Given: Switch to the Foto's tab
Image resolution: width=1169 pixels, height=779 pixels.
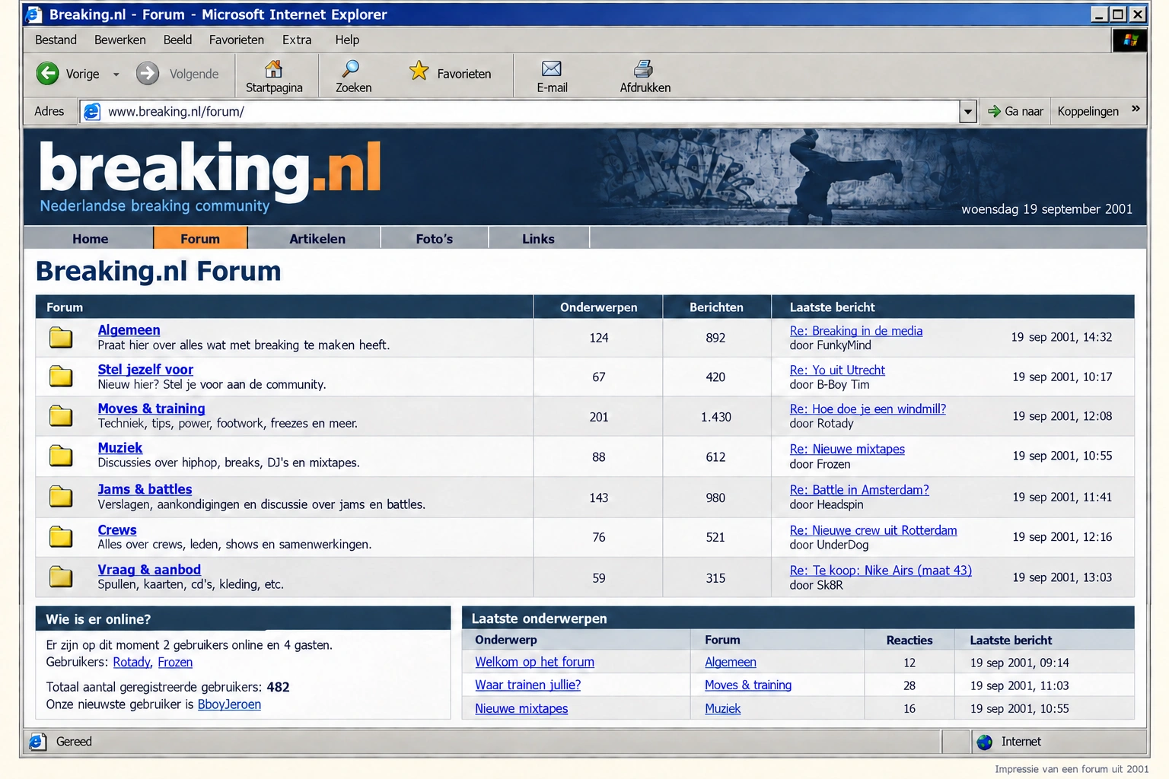Looking at the screenshot, I should pos(435,238).
